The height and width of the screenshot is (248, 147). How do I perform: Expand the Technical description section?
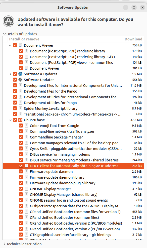[4, 244]
